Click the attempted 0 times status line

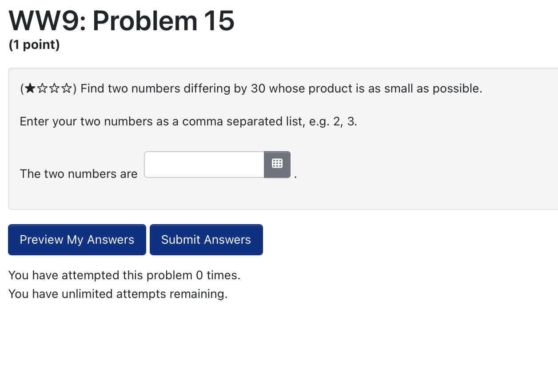(124, 275)
